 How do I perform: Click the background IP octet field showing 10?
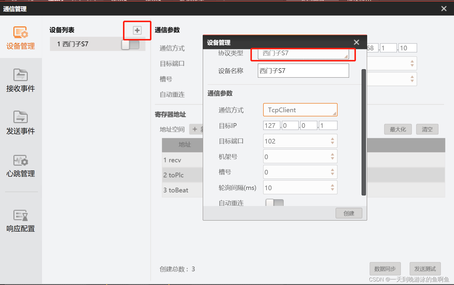[x=407, y=48]
